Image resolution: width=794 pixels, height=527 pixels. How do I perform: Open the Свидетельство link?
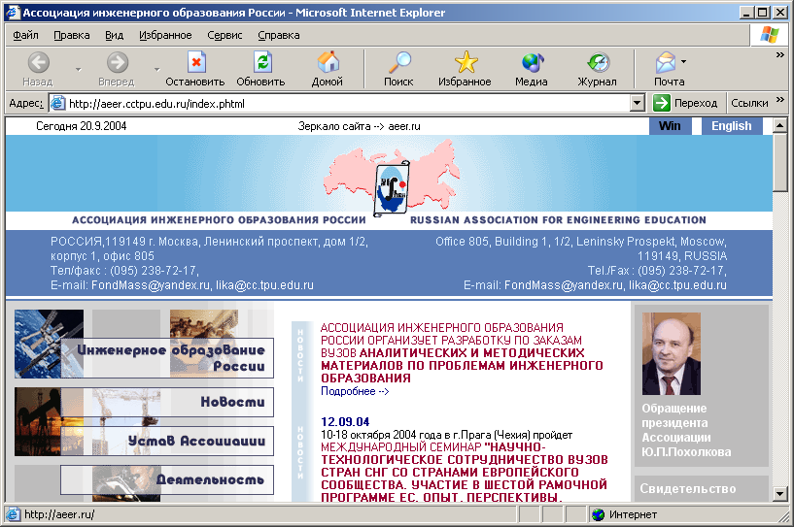click(x=688, y=488)
